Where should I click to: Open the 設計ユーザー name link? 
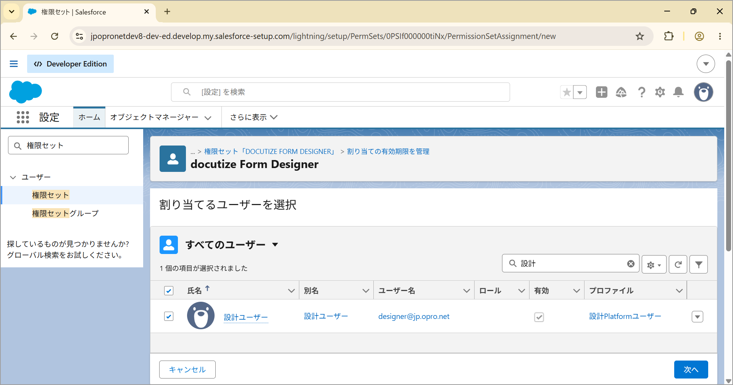246,317
